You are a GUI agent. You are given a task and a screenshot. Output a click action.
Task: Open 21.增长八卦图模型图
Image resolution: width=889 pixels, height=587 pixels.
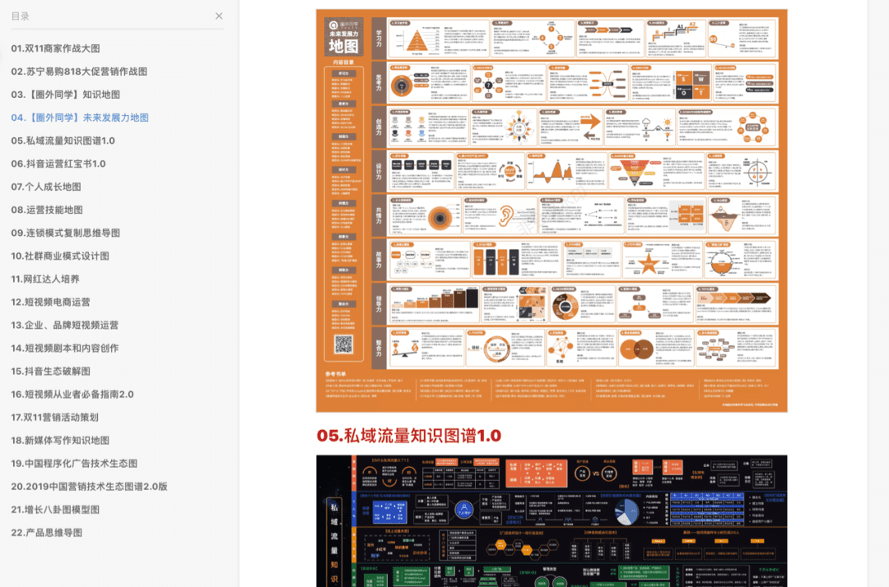(55, 510)
